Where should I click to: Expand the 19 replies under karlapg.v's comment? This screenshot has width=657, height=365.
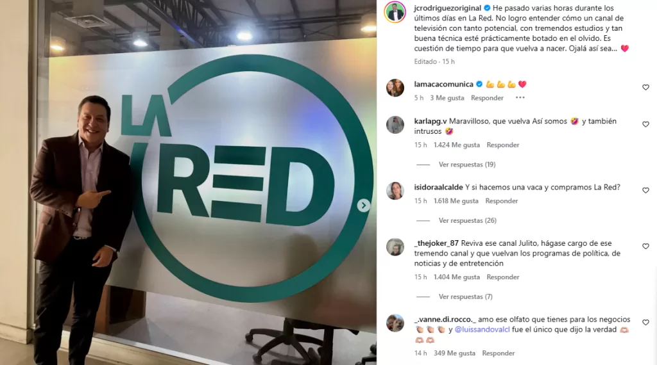tap(467, 165)
